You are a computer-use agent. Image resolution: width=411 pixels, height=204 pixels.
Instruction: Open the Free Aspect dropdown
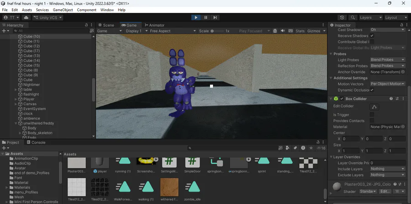[173, 31]
